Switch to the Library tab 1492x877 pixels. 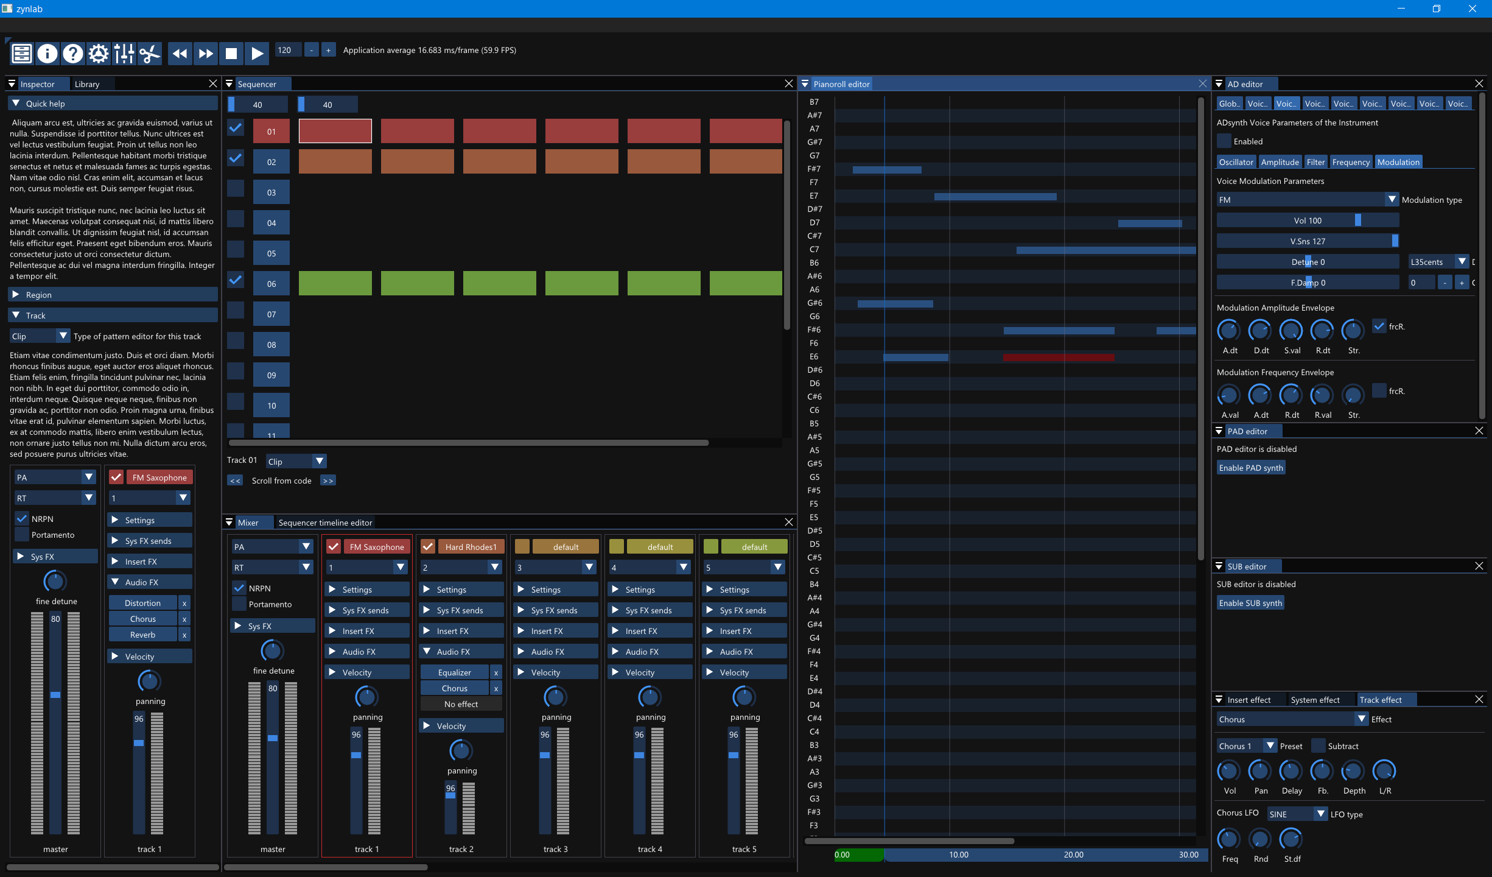(87, 84)
